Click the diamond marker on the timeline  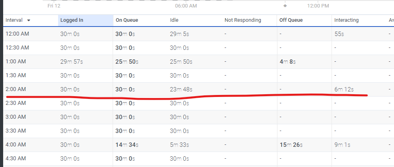[285, 6]
